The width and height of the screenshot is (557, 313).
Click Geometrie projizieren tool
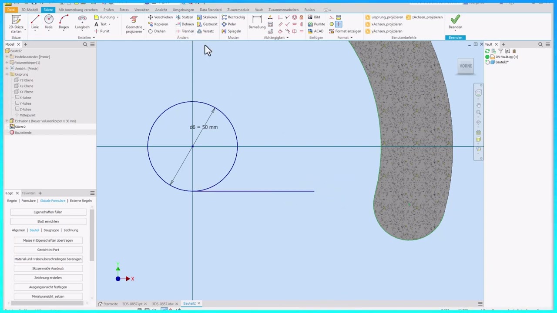click(x=134, y=24)
